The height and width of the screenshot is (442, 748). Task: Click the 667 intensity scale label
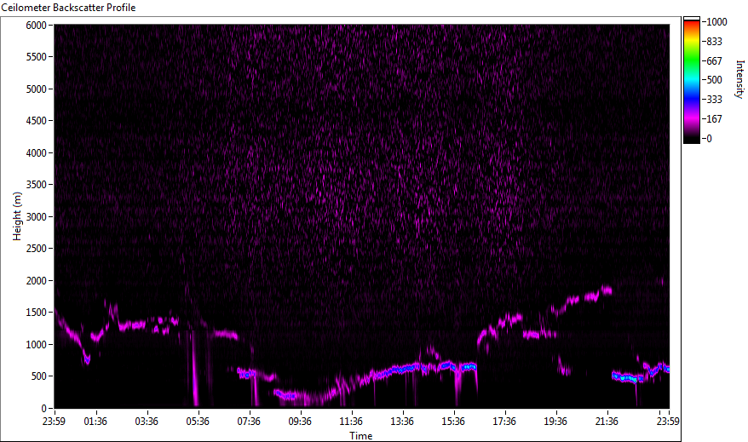[x=715, y=61]
